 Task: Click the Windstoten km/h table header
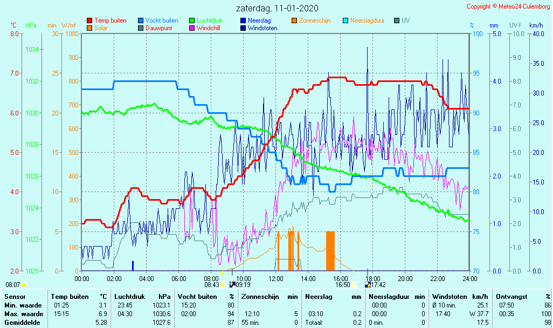460,296
